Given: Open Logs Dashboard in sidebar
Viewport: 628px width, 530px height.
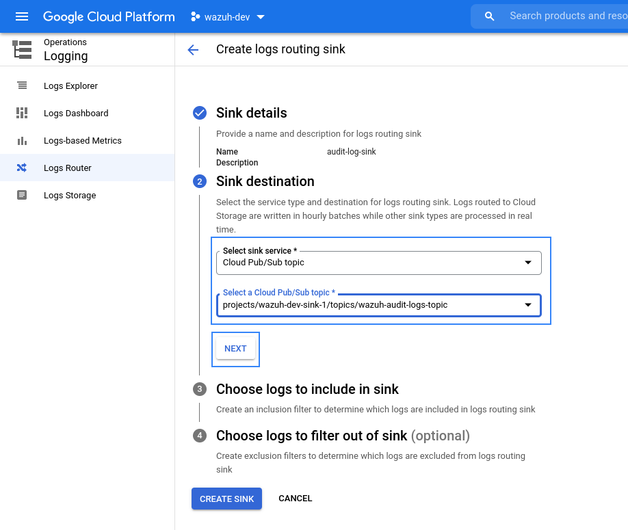Looking at the screenshot, I should [88, 114].
